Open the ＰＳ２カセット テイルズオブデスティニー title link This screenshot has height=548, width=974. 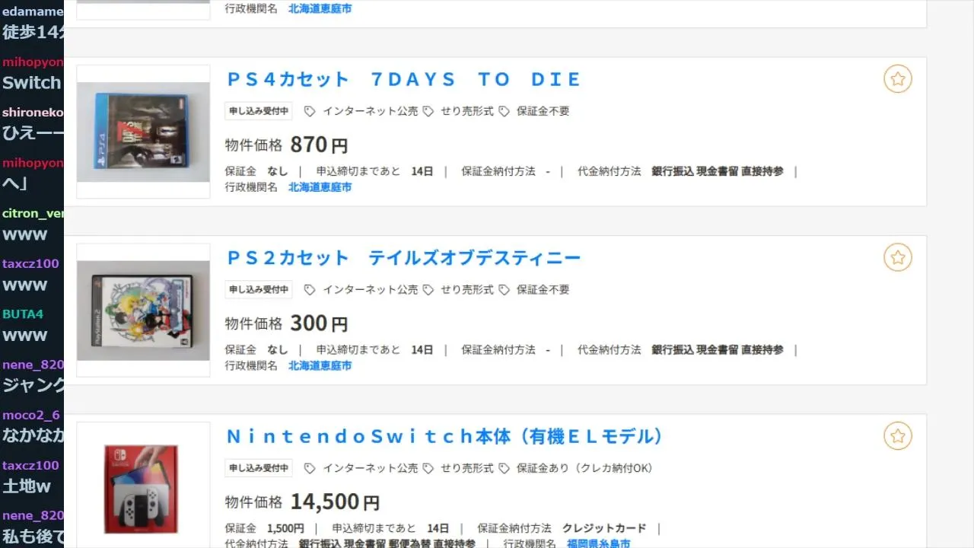click(x=404, y=258)
